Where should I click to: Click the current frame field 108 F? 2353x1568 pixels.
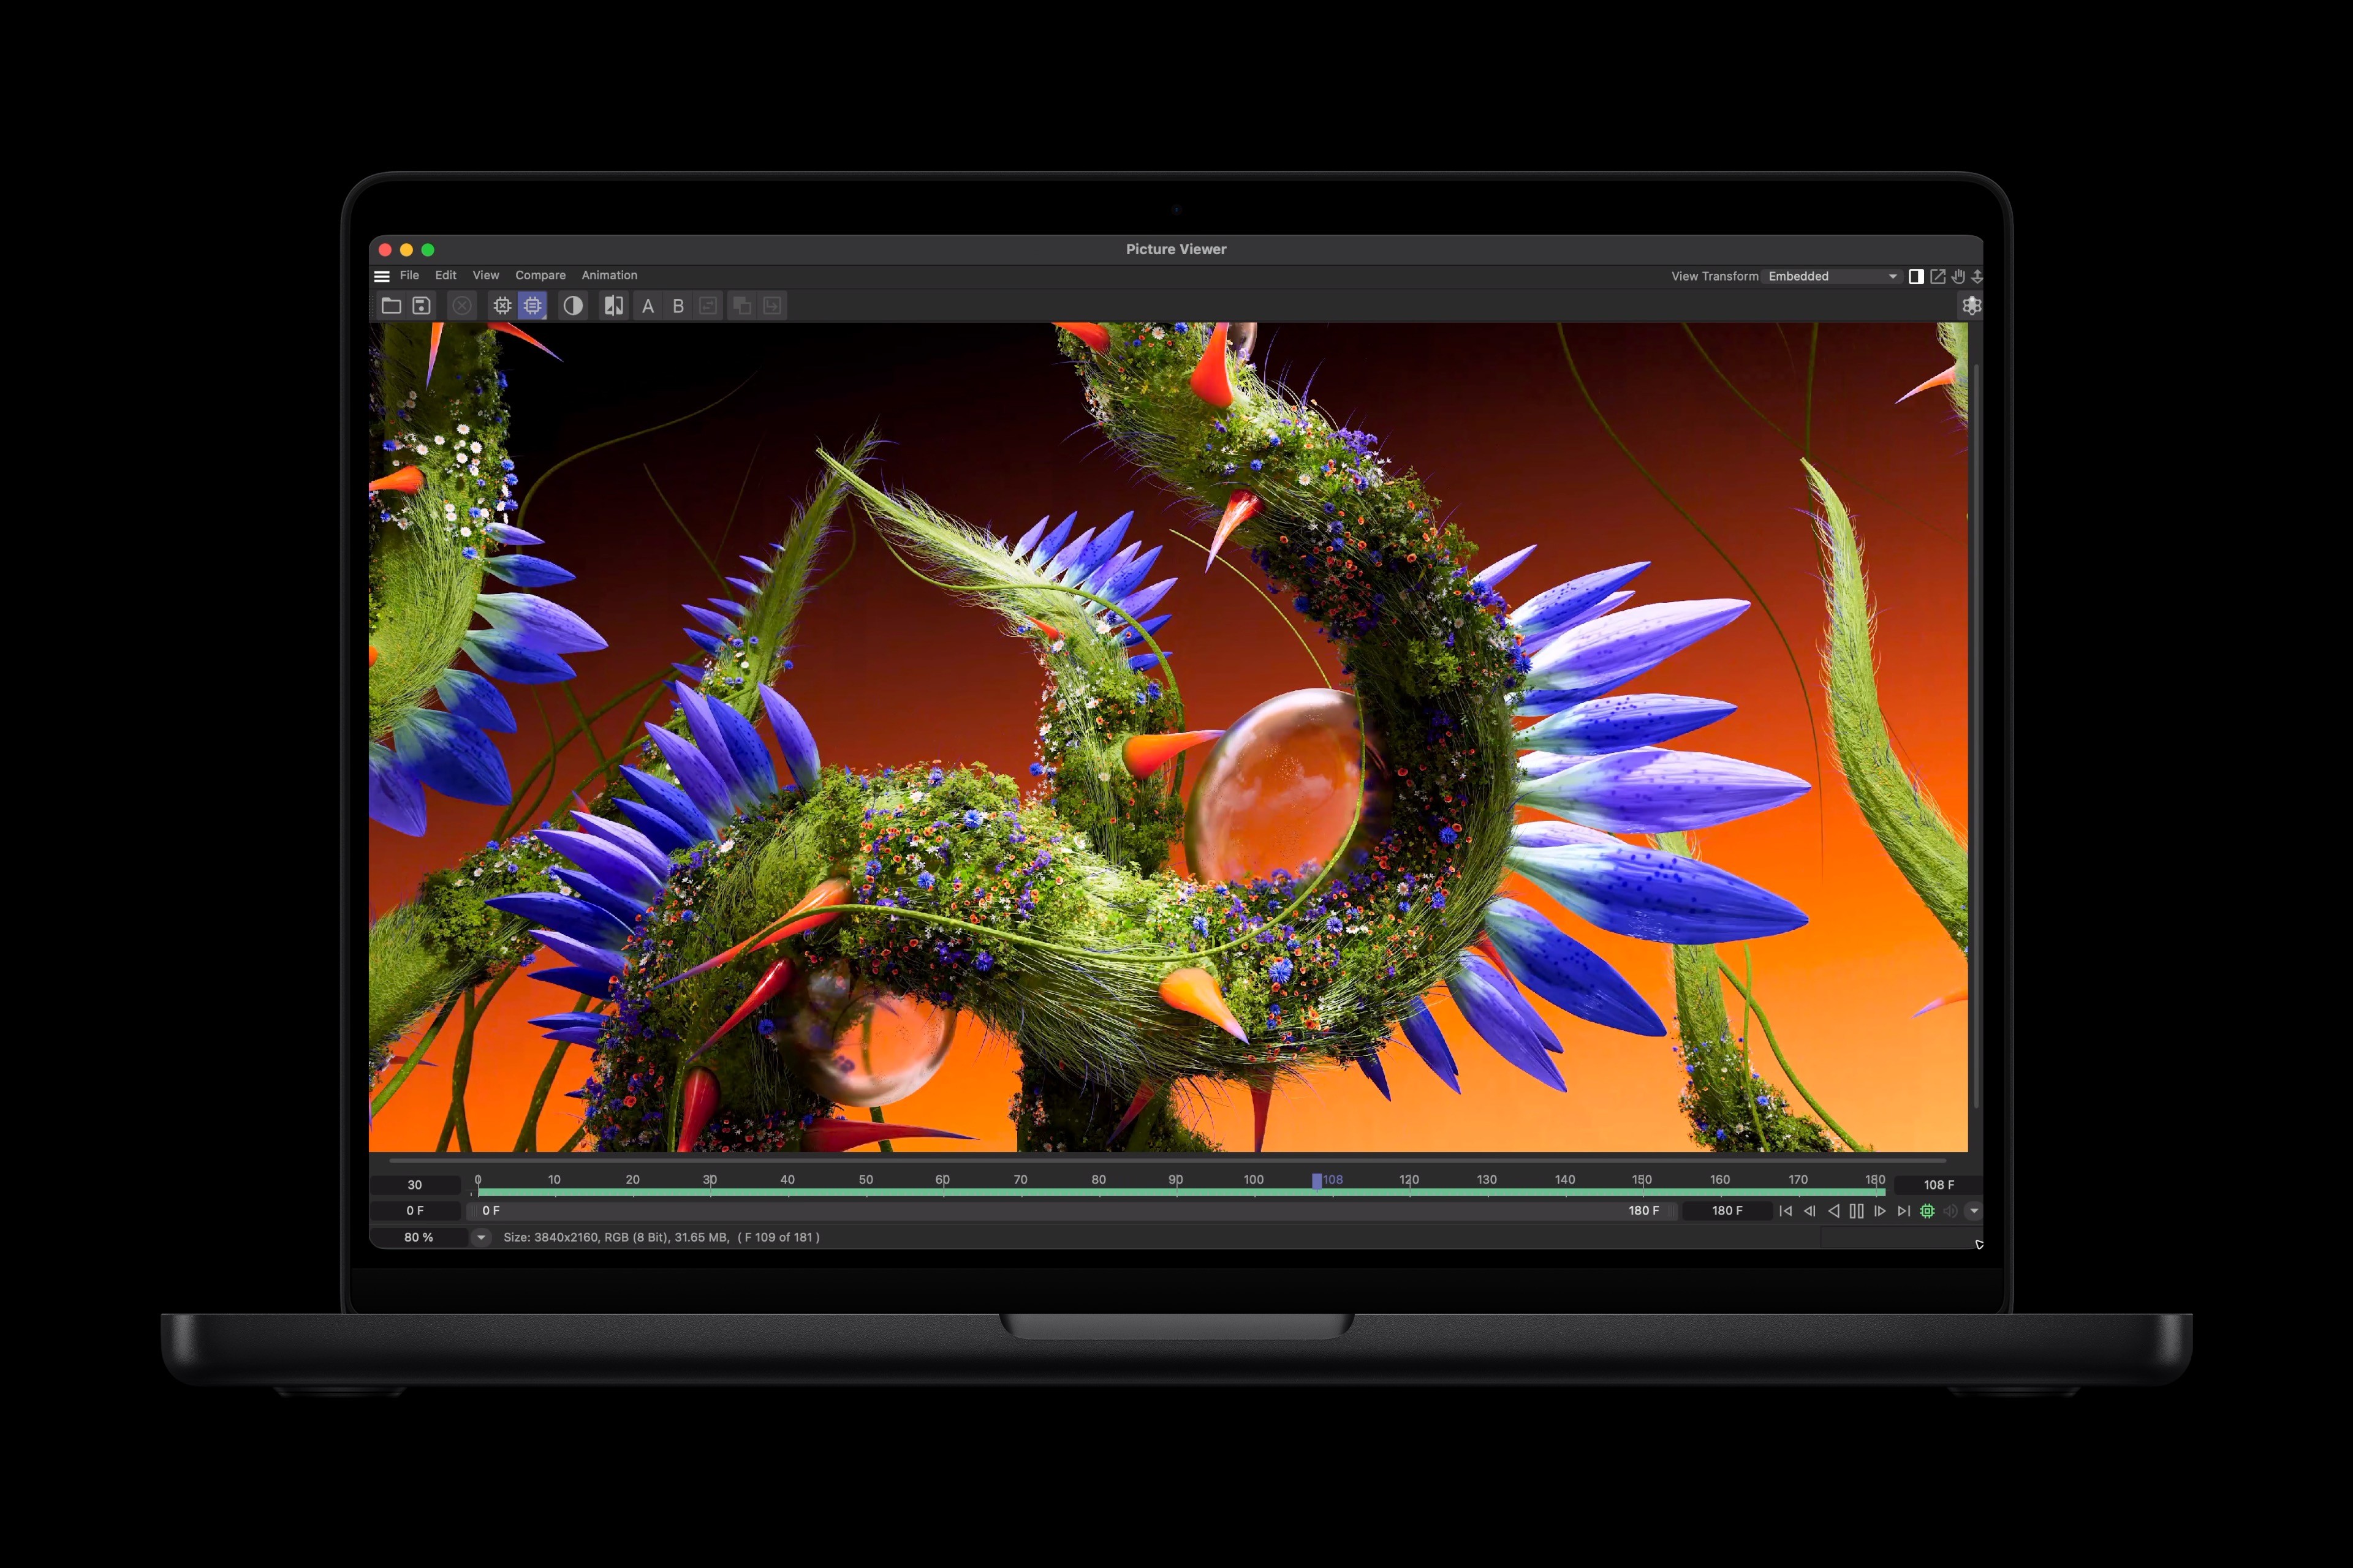(x=1939, y=1185)
